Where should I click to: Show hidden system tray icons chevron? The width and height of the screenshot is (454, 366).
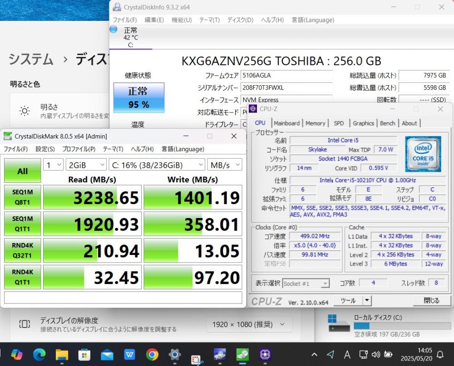315,354
